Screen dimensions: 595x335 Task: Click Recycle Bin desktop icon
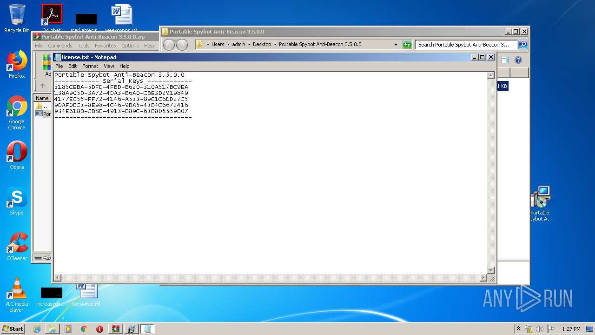coord(17,19)
